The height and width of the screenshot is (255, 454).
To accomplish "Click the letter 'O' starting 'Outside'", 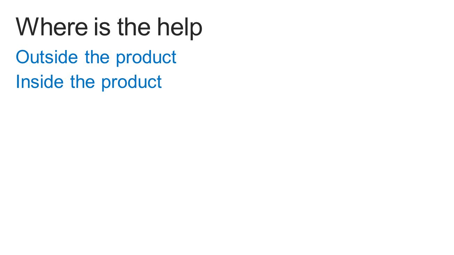I will coord(22,57).
